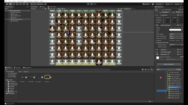Screen dimensions: 188x105
Task: Click the Add Component search field
Action: pyautogui.click(x=169, y=67)
